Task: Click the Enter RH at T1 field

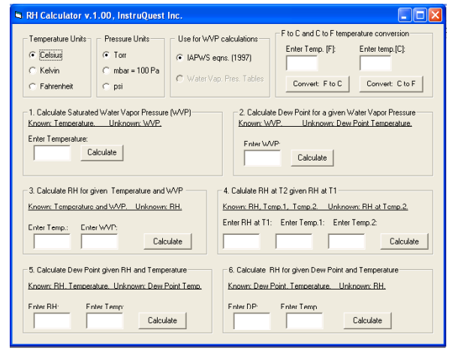Action: coord(242,241)
